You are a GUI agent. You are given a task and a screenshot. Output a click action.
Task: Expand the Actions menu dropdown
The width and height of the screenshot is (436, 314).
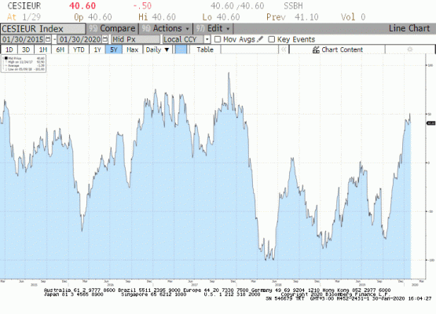[166, 28]
